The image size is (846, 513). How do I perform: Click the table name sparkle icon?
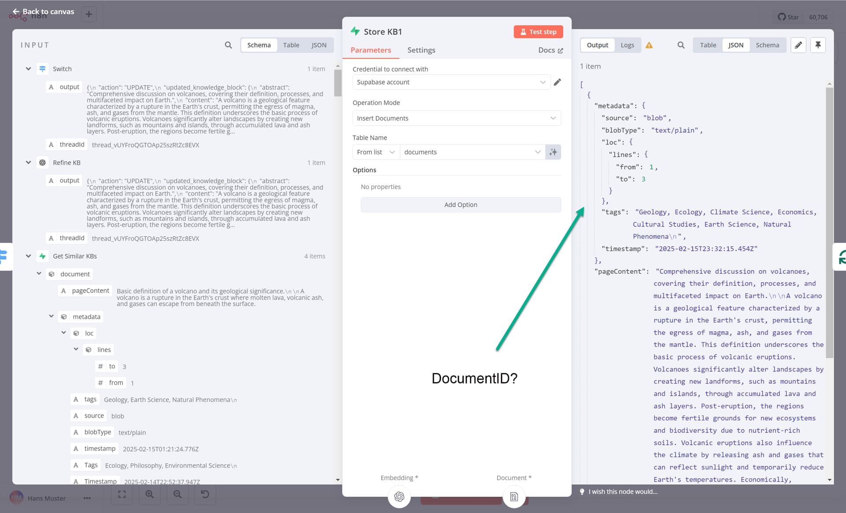[x=553, y=152]
